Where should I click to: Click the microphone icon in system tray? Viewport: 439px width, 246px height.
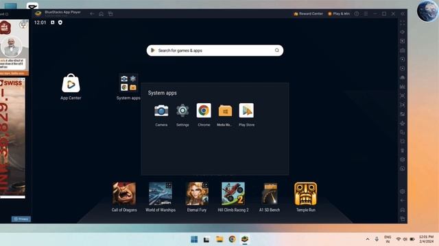pos(377,239)
